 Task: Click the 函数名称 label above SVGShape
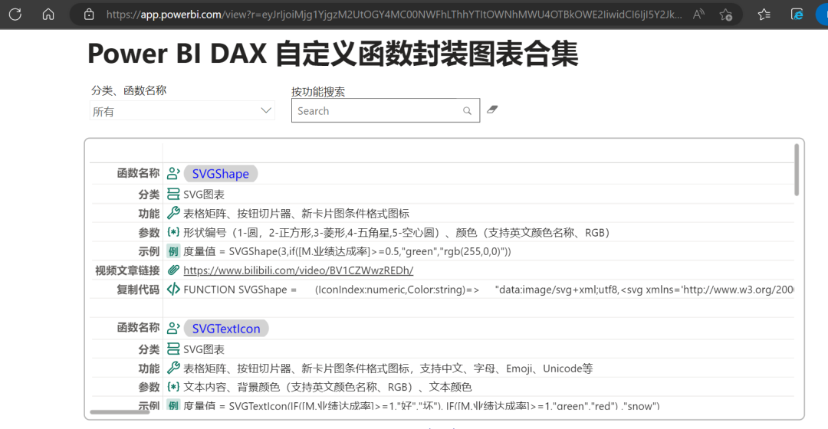click(x=138, y=173)
